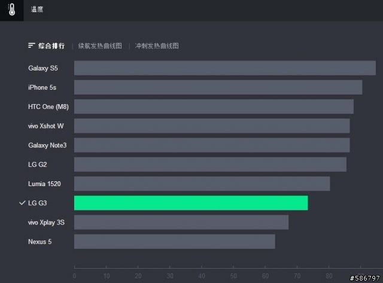Click the LG G2 bar
This screenshot has height=283, width=383.
tap(210, 165)
